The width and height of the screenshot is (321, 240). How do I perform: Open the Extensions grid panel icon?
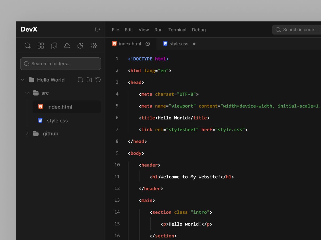pos(41,45)
